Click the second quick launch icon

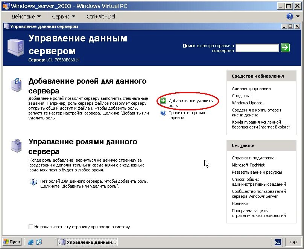click(x=39, y=242)
